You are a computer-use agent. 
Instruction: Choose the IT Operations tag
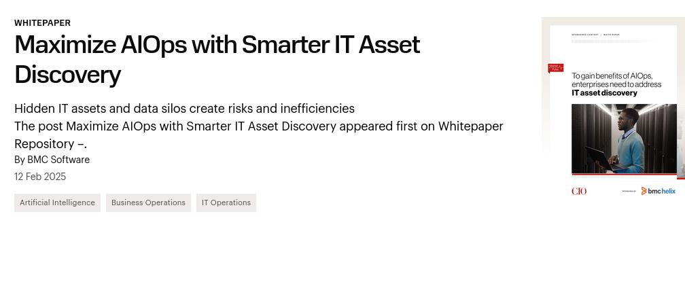[x=226, y=202]
